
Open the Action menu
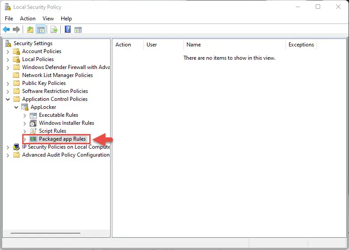(28, 19)
